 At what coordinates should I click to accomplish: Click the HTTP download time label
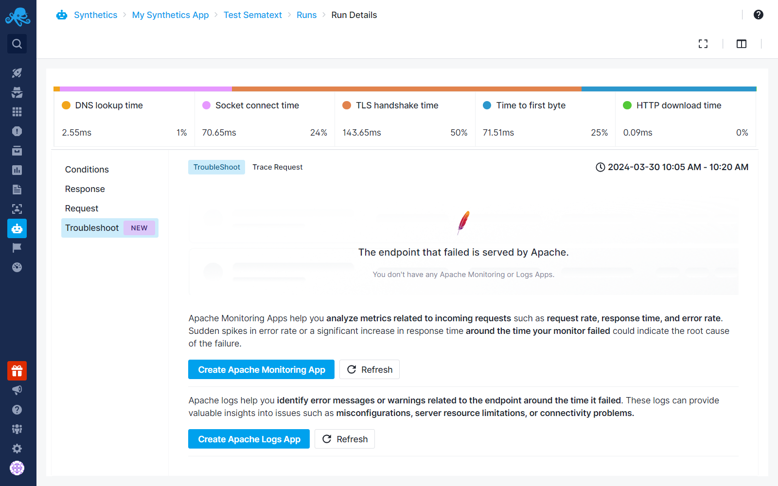point(679,105)
